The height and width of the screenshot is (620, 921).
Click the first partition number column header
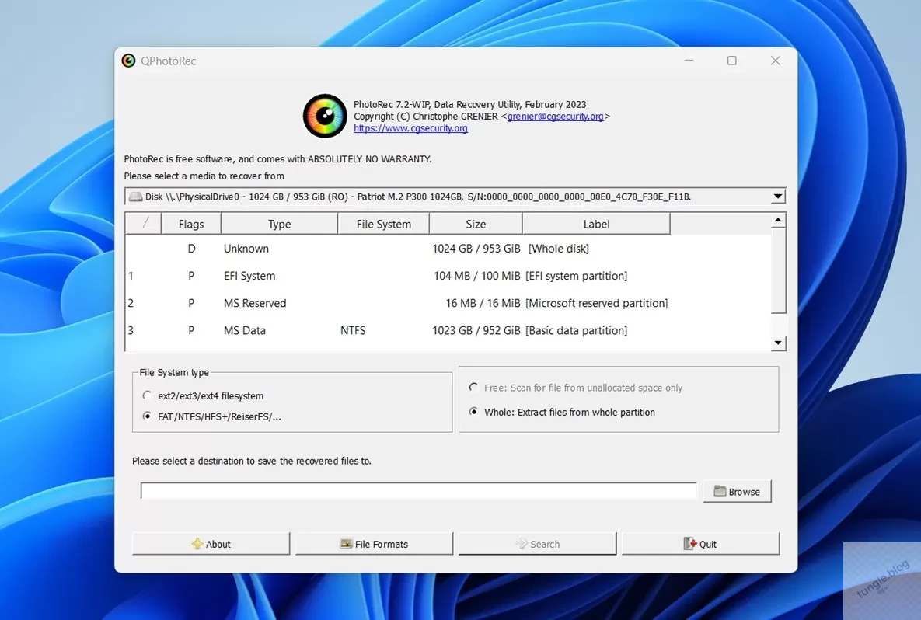pos(143,224)
